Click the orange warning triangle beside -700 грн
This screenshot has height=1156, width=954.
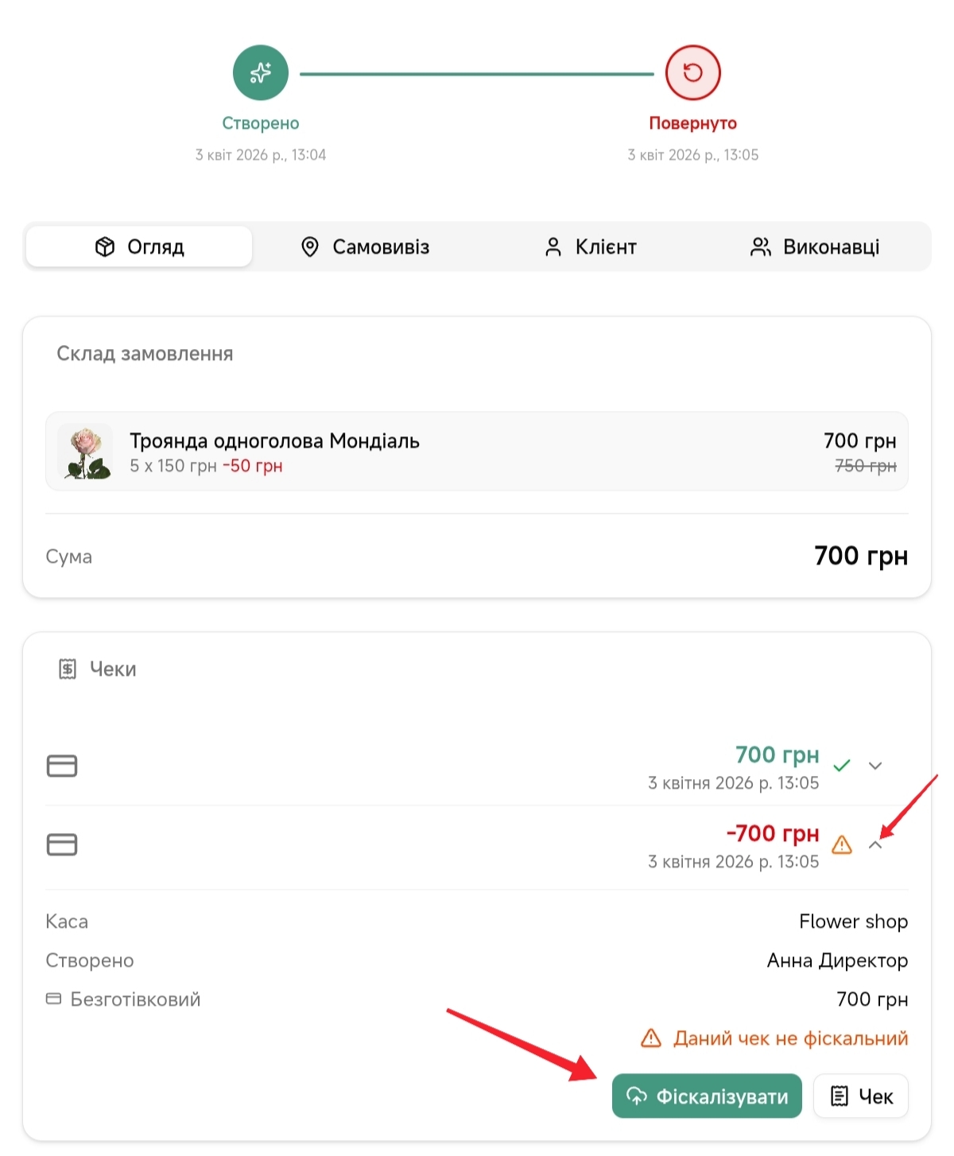842,844
